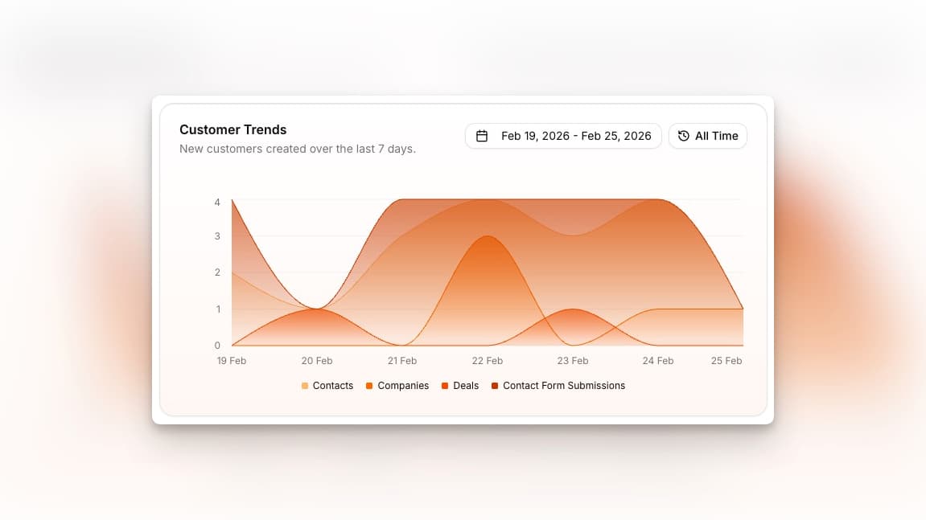Image resolution: width=926 pixels, height=520 pixels.
Task: Click the calendar icon in the date range button
Action: tap(481, 136)
